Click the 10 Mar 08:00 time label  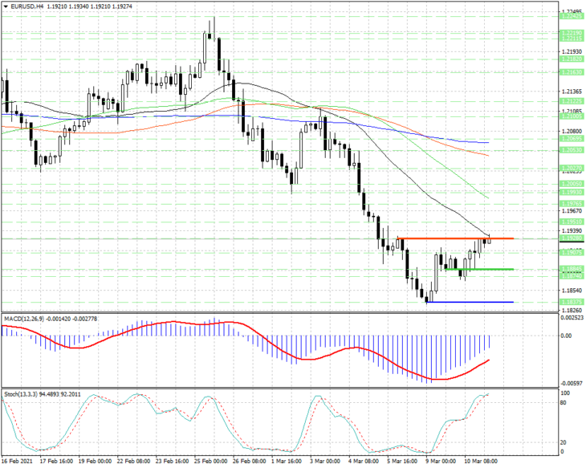click(481, 462)
